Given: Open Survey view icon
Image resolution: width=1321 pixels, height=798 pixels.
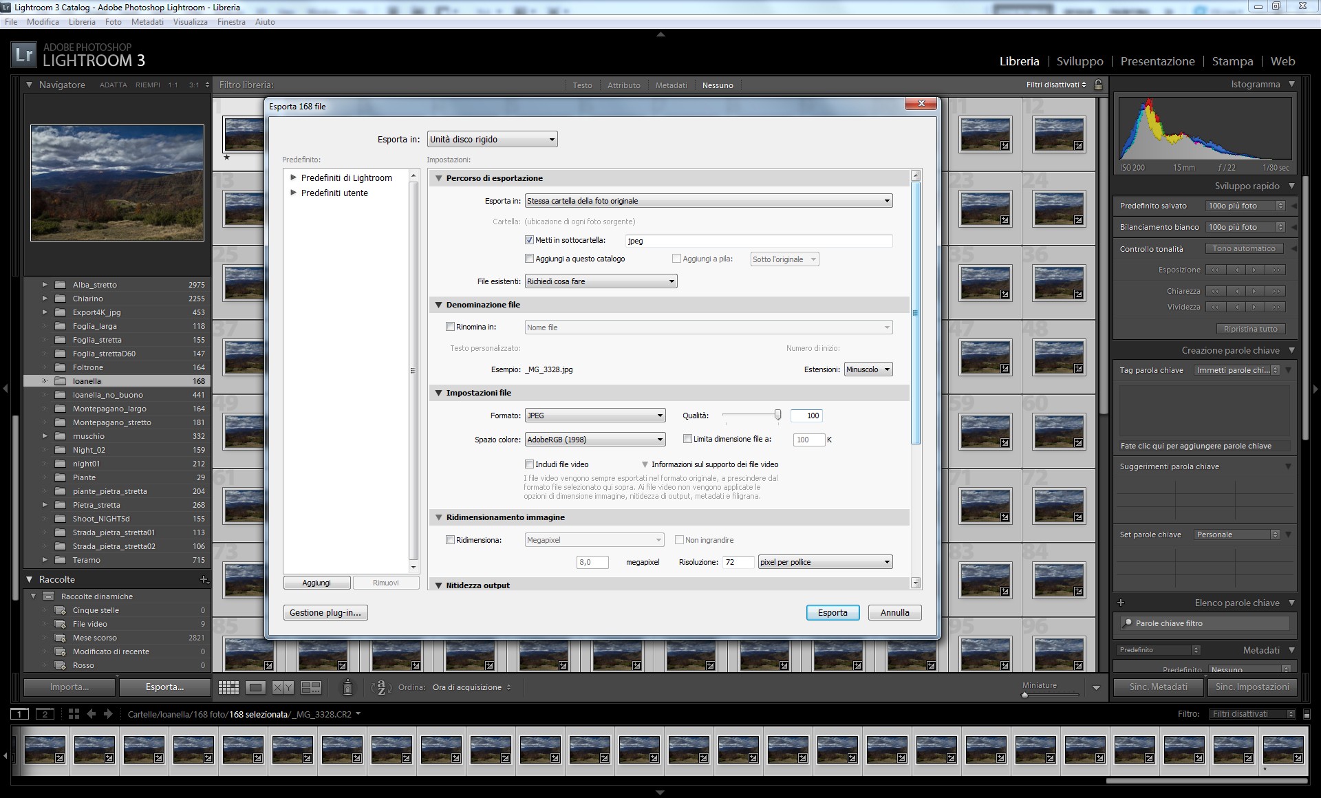Looking at the screenshot, I should pyautogui.click(x=311, y=687).
